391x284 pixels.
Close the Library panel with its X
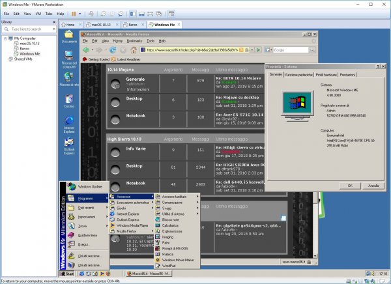[x=54, y=22]
